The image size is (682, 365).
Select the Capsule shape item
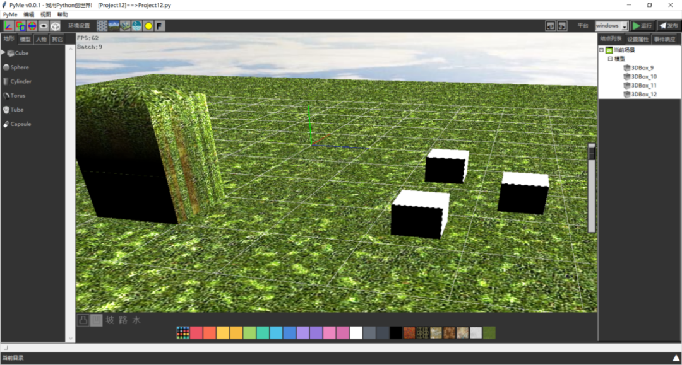pos(17,124)
